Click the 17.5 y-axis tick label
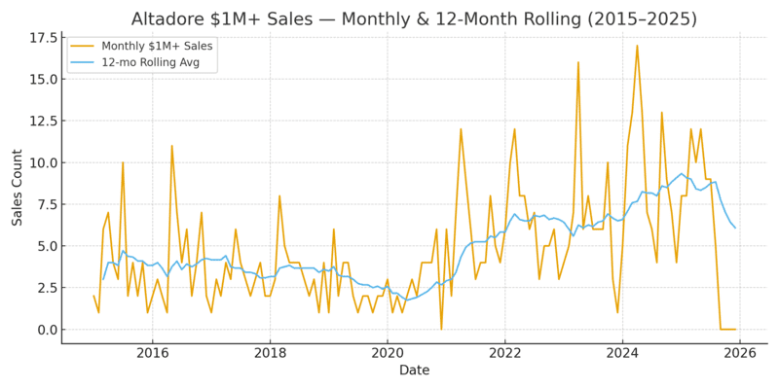Image resolution: width=779 pixels, height=389 pixels. point(41,38)
